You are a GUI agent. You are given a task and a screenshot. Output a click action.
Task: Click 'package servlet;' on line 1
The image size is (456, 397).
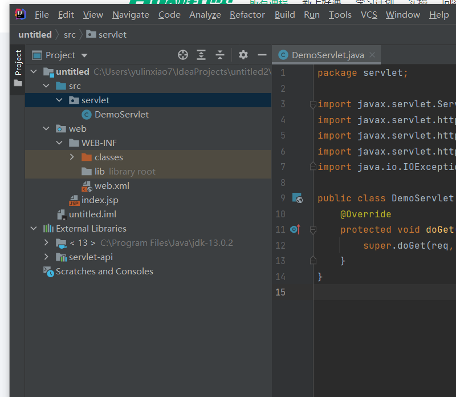363,73
